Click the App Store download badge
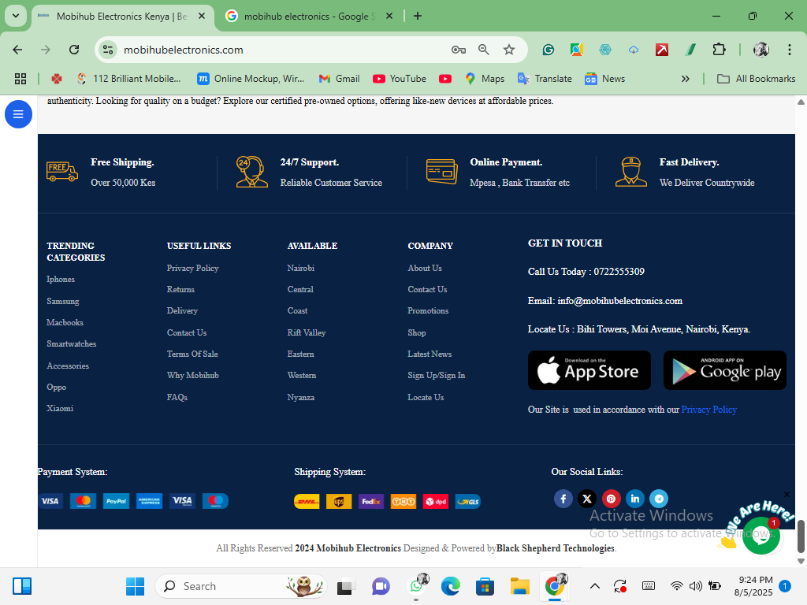Screen dimensions: 807x605 (x=589, y=369)
